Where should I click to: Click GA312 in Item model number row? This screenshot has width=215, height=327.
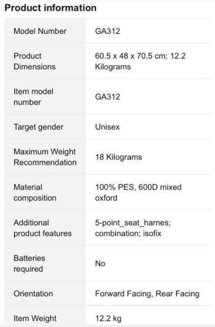107,97
